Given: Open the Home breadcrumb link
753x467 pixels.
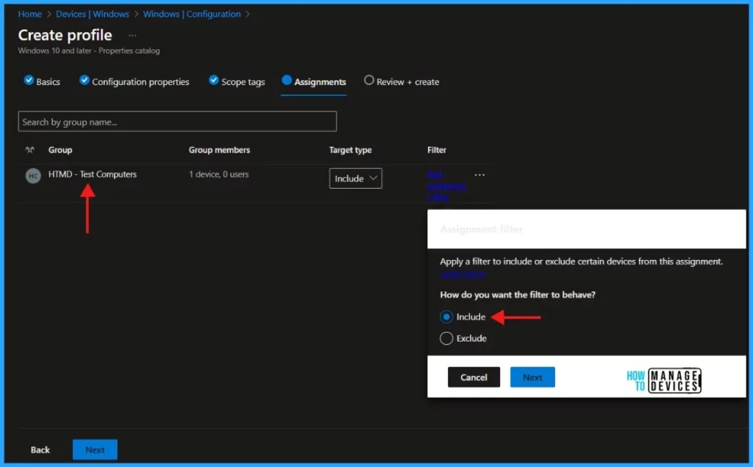Looking at the screenshot, I should tap(29, 14).
